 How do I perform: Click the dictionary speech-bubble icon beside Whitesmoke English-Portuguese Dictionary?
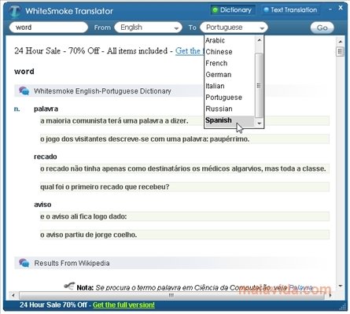[x=24, y=91]
